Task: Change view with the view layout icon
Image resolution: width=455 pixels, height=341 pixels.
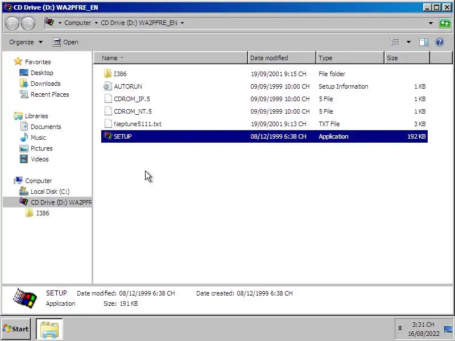Action: pyautogui.click(x=394, y=42)
